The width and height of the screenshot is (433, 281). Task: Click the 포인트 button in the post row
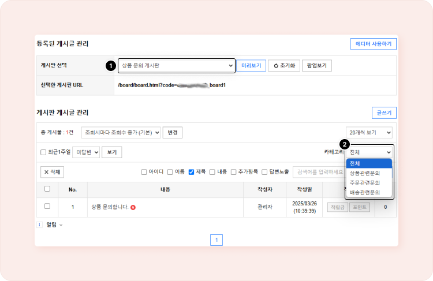point(360,207)
